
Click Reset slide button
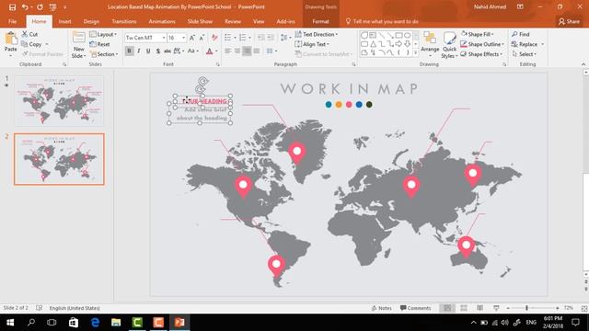[x=100, y=44]
